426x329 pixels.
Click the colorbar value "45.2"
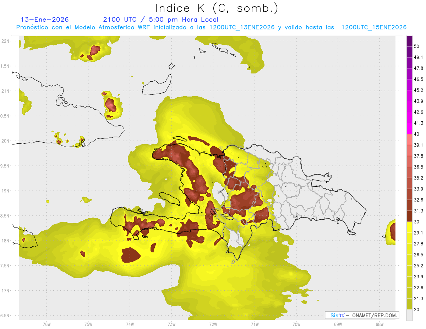(x=419, y=90)
